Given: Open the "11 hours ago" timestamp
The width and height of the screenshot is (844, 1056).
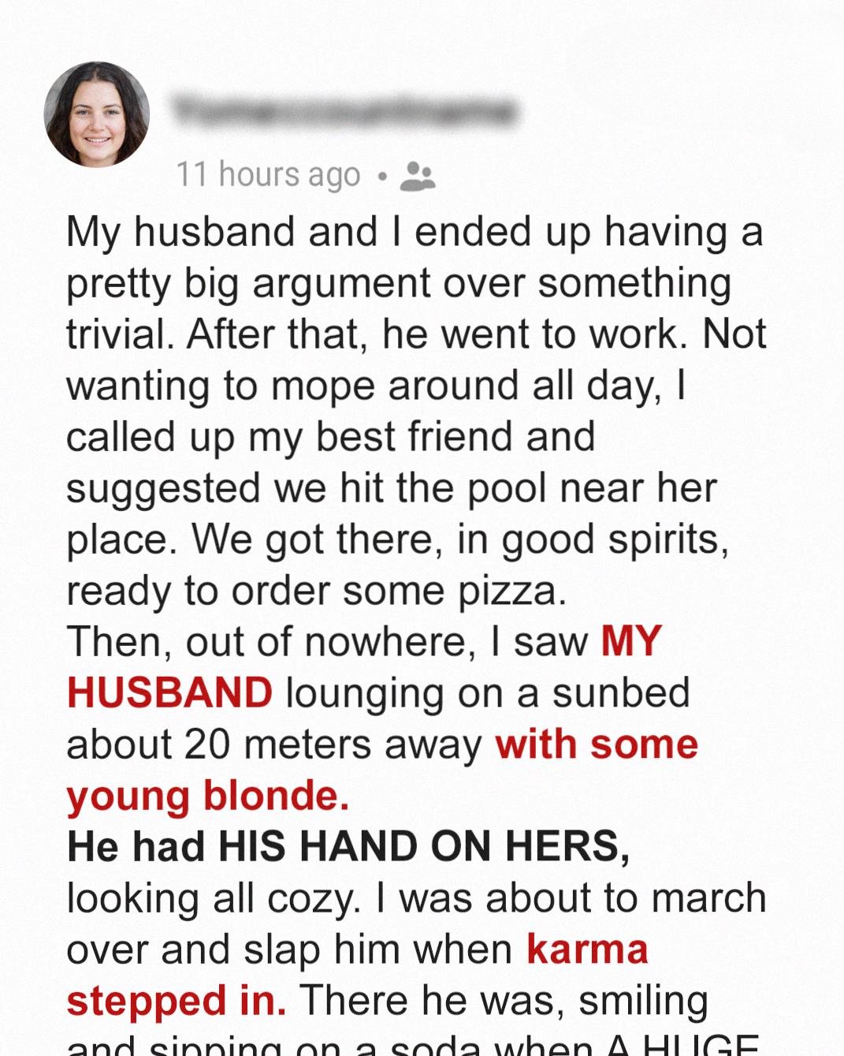Looking at the screenshot, I should tap(268, 174).
